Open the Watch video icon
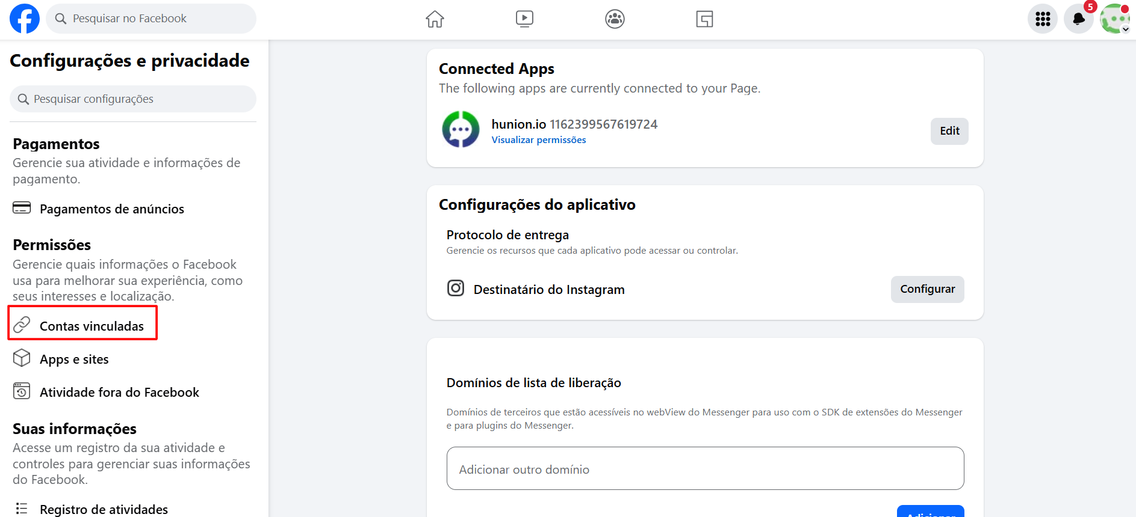The image size is (1136, 517). (524, 19)
